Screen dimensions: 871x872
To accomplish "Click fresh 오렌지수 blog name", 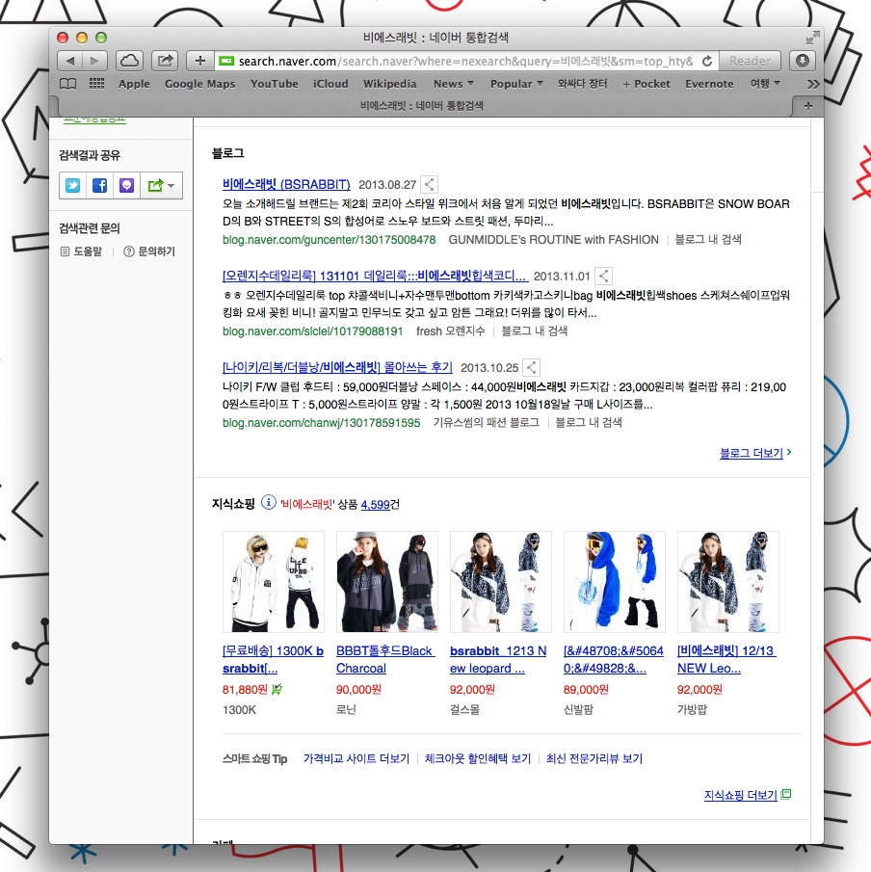I will (451, 330).
